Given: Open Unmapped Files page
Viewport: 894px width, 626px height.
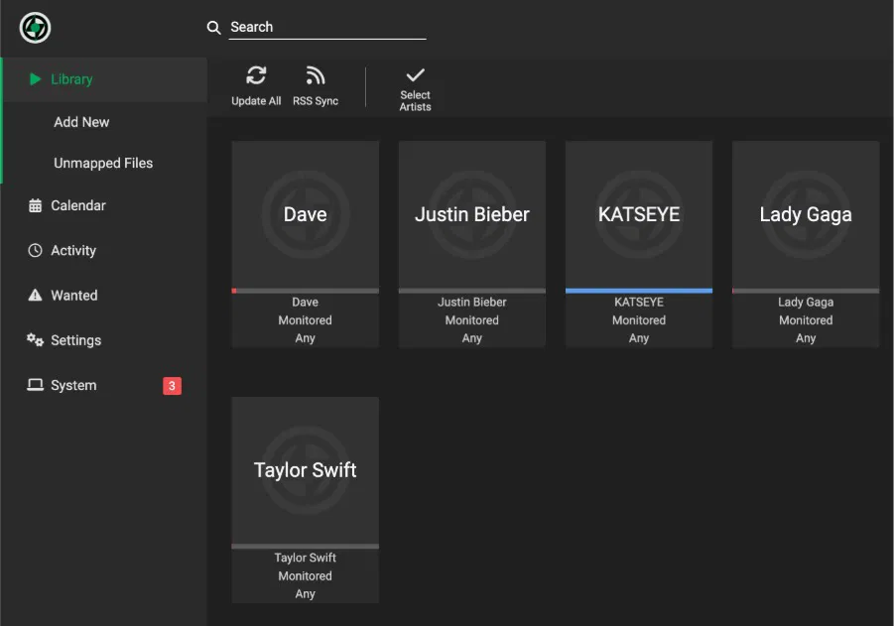Looking at the screenshot, I should tap(103, 163).
